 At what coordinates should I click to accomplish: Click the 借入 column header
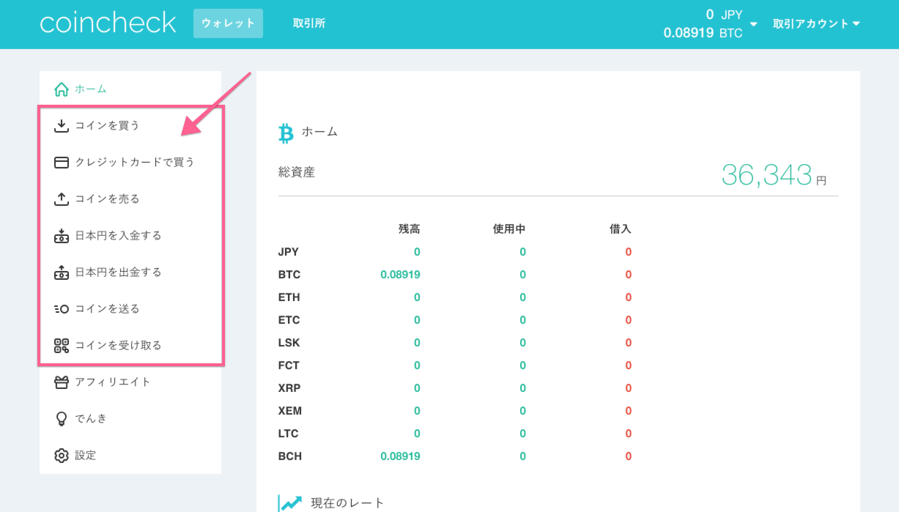620,229
